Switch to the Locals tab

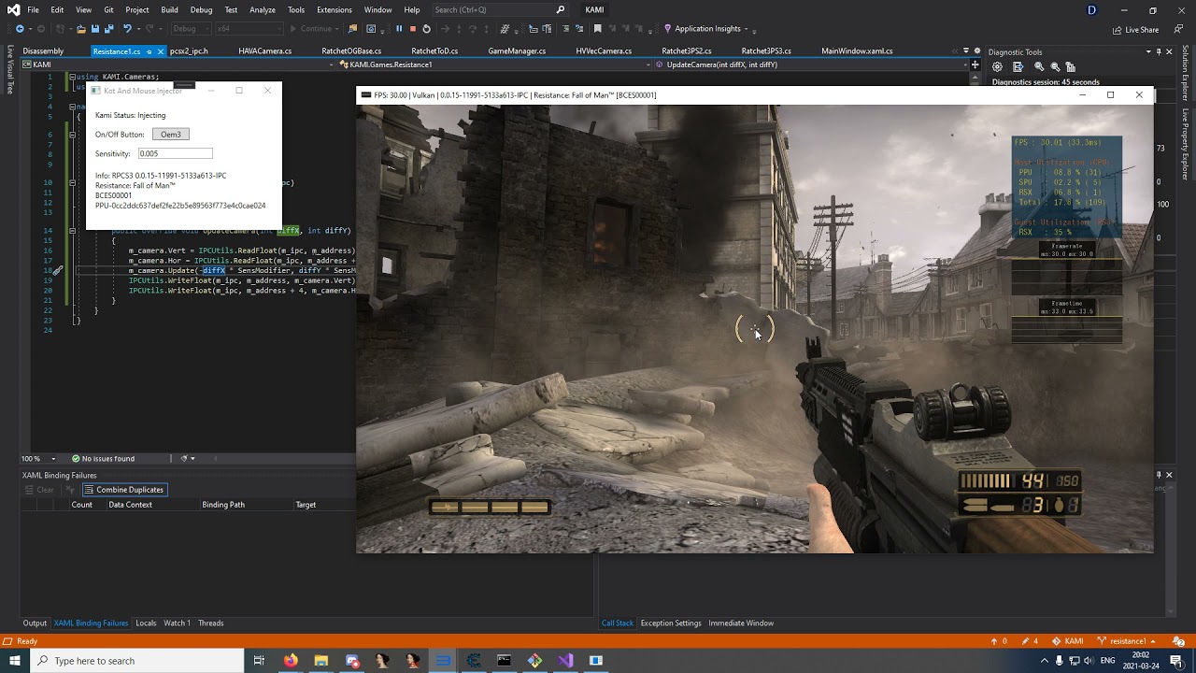[x=146, y=623]
